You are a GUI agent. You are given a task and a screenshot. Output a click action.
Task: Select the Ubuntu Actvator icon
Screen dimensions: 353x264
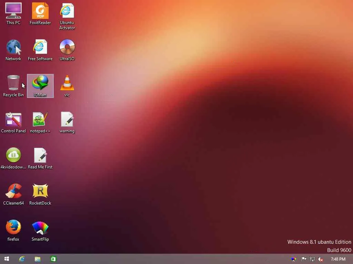pyautogui.click(x=67, y=16)
